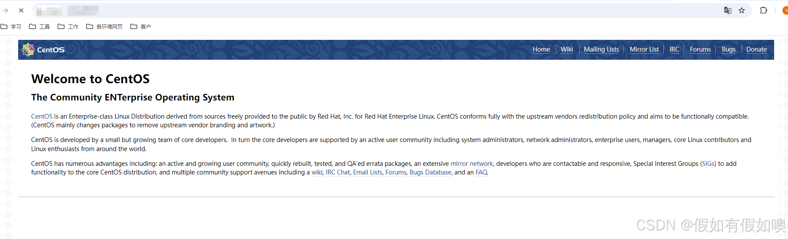The image size is (788, 239).
Task: Follow the CentOS link in the first paragraph
Action: [x=42, y=116]
